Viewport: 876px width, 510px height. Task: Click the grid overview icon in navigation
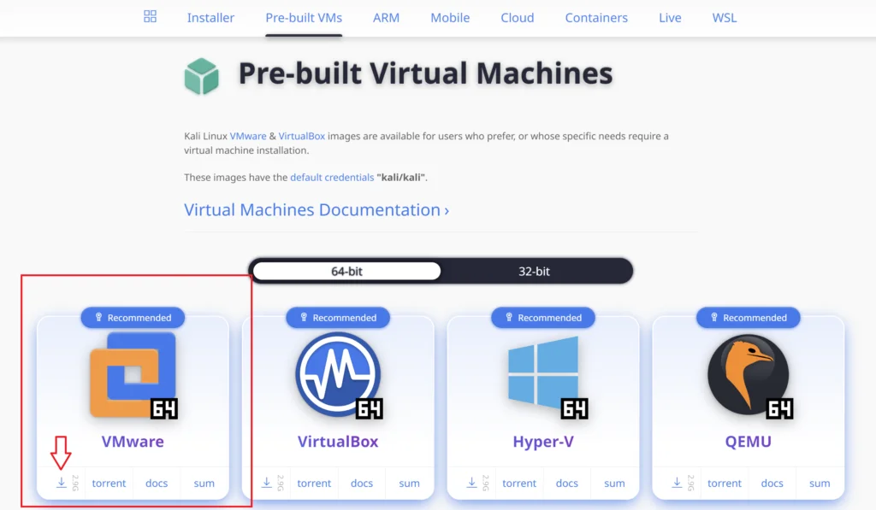(x=150, y=16)
